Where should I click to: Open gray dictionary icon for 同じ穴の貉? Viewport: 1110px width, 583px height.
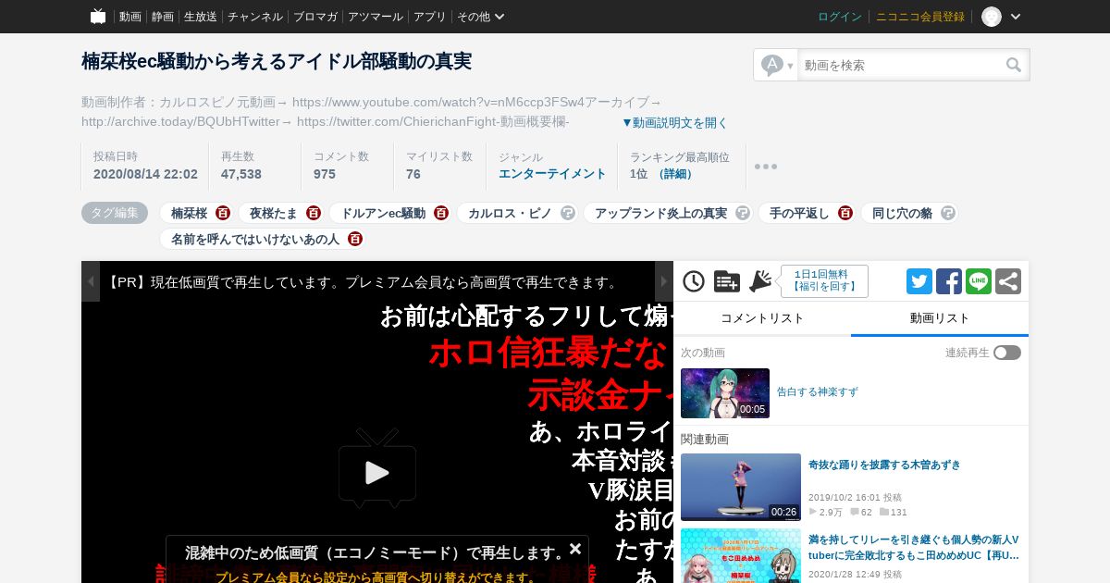948,213
